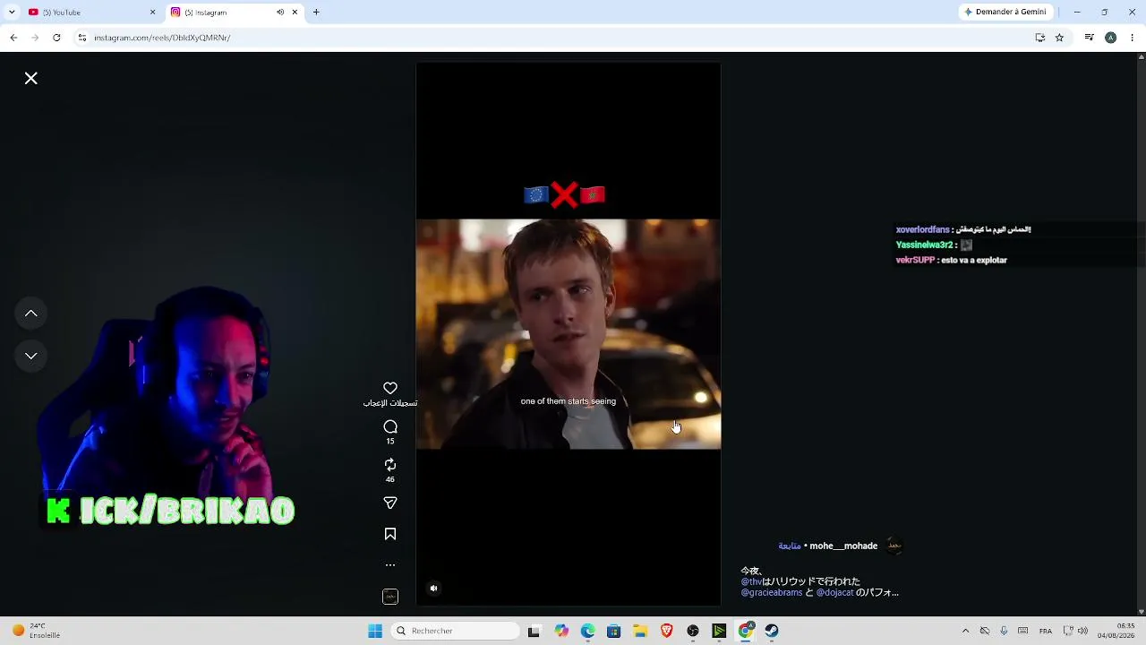Open the green-and-black app in the taskbar
Viewport: 1146px width, 645px height.
point(719,631)
